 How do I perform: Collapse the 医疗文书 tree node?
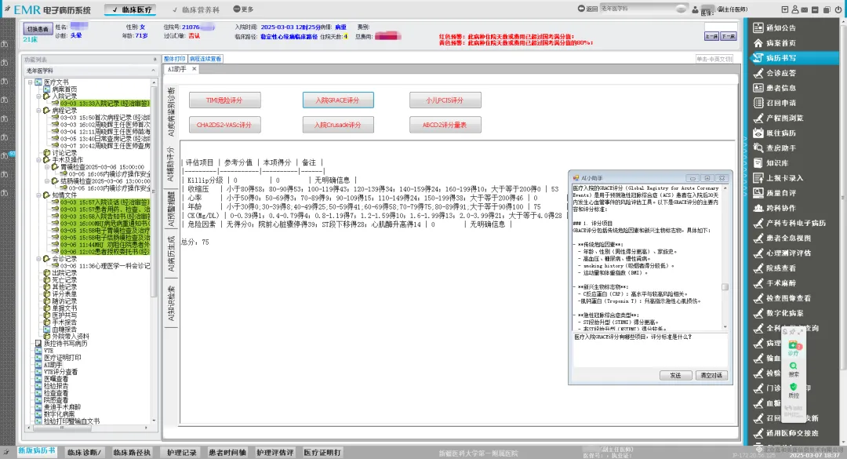30,82
